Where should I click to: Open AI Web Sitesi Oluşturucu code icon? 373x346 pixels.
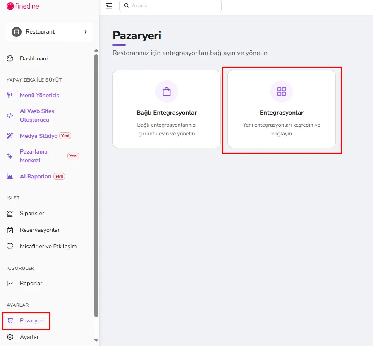coord(10,115)
